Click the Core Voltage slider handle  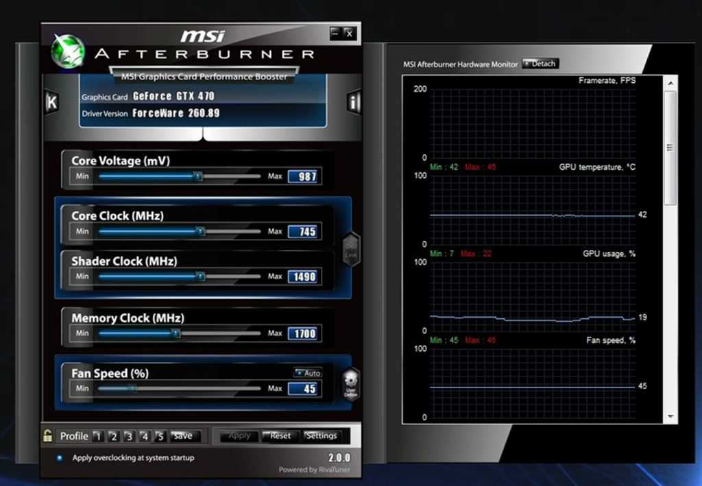pos(197,176)
